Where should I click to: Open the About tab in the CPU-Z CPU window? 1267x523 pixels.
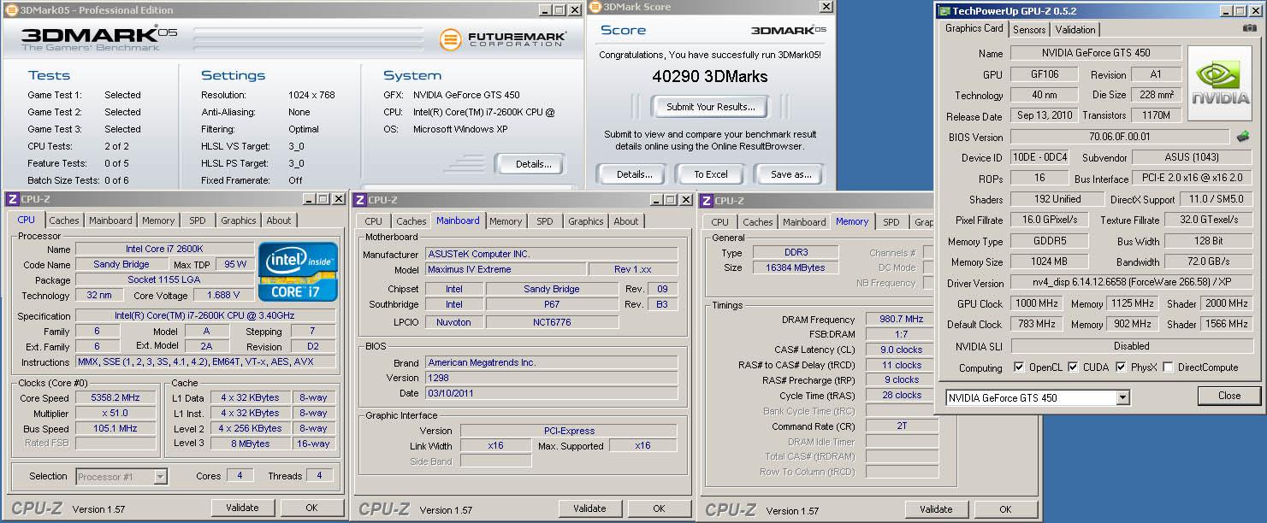coord(279,220)
